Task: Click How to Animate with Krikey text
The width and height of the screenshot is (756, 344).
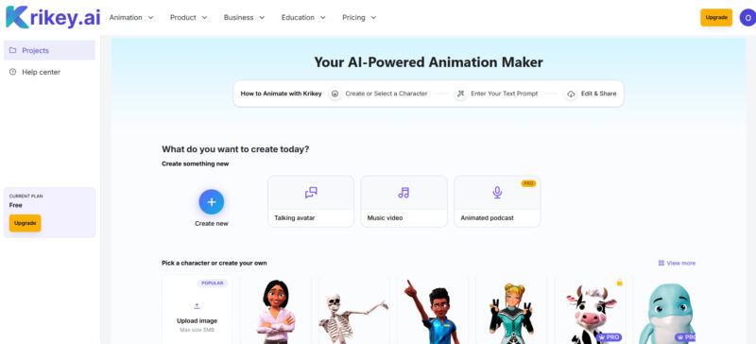Action: pos(281,94)
